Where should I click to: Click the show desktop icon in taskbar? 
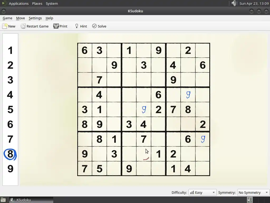3,200
